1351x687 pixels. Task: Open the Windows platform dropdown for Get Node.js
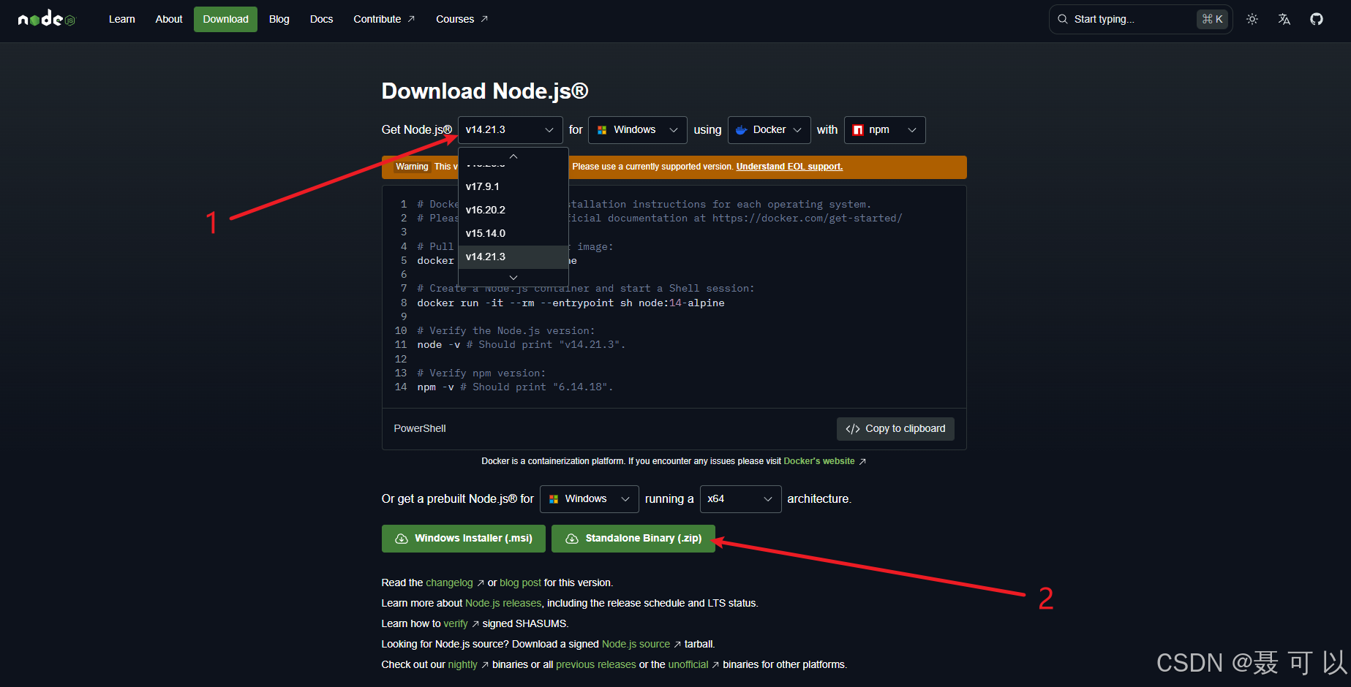(637, 130)
